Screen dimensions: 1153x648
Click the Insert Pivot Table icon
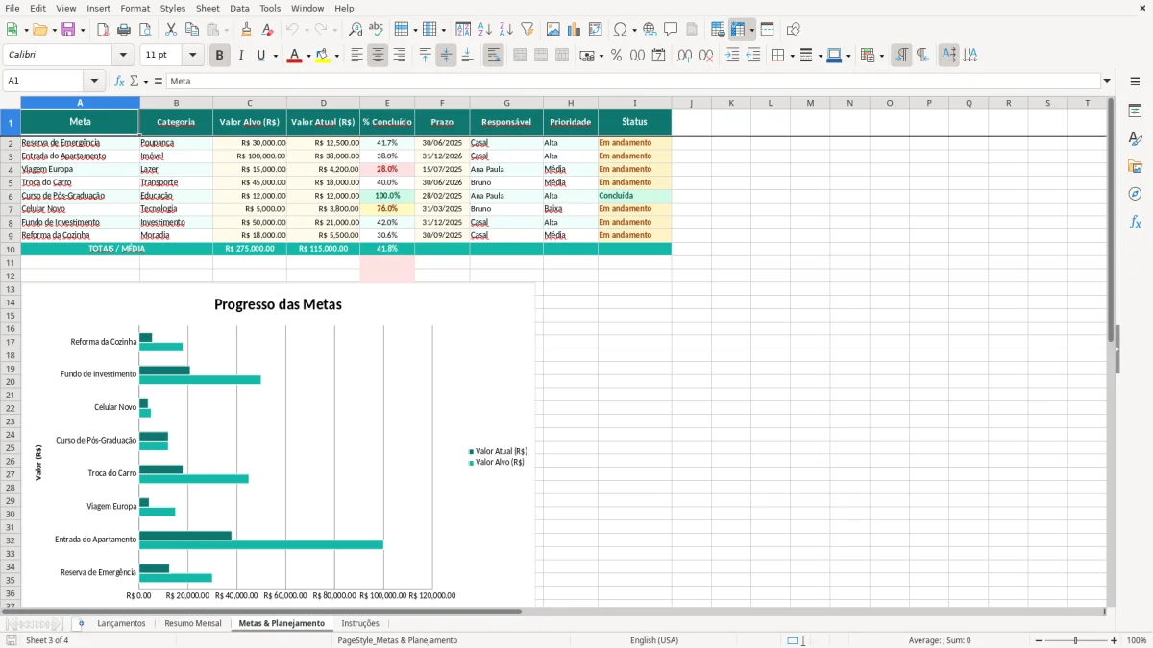pos(596,30)
